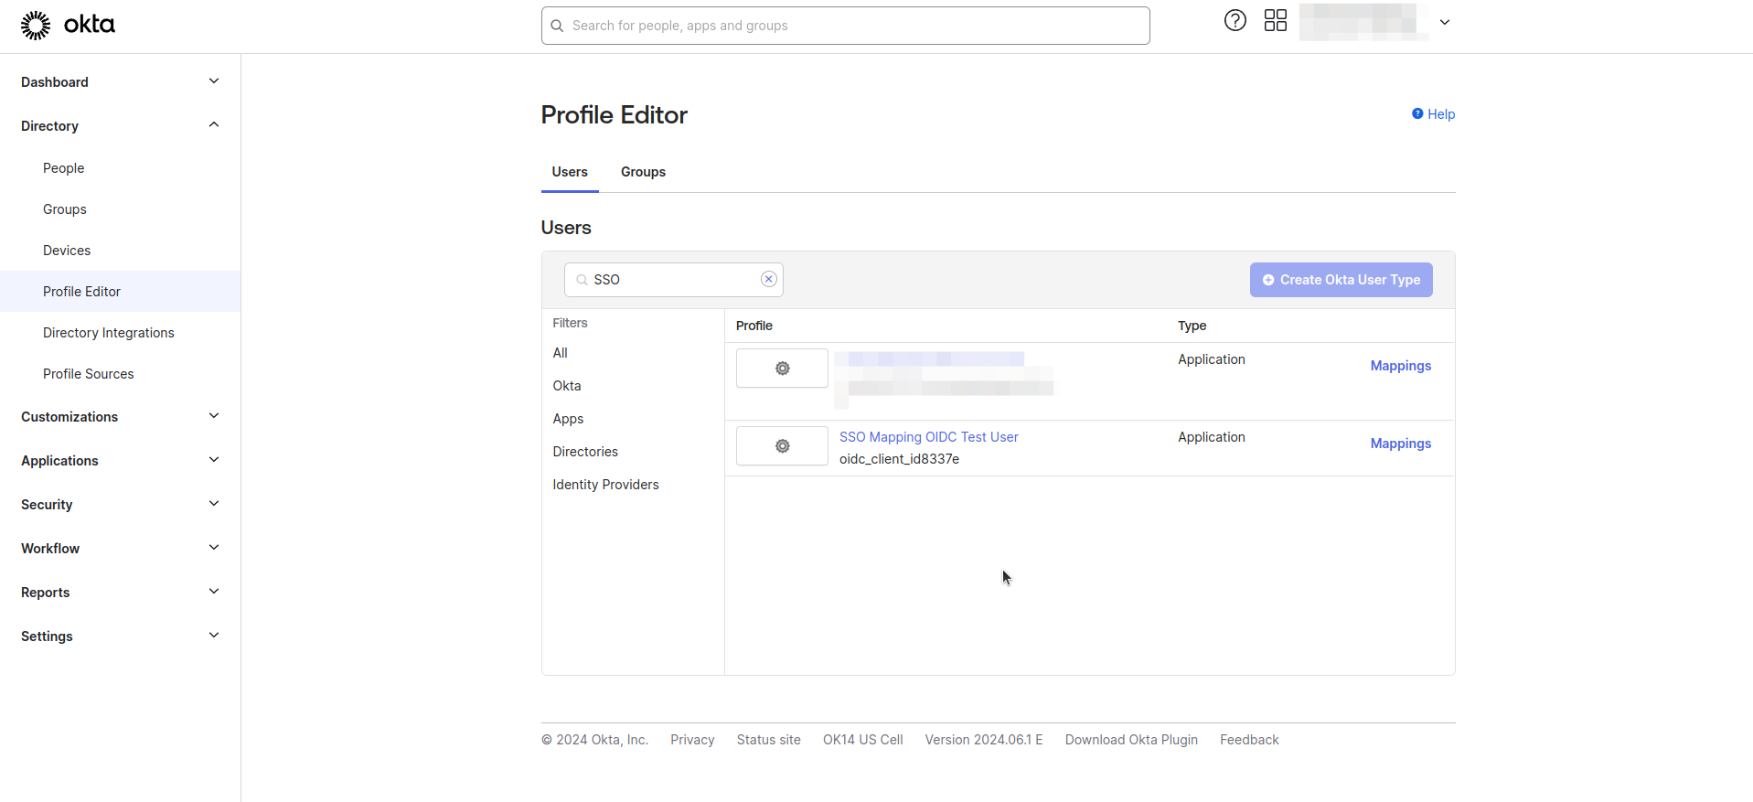The height and width of the screenshot is (802, 1753).
Task: Filter profiles by All
Action: click(x=560, y=353)
